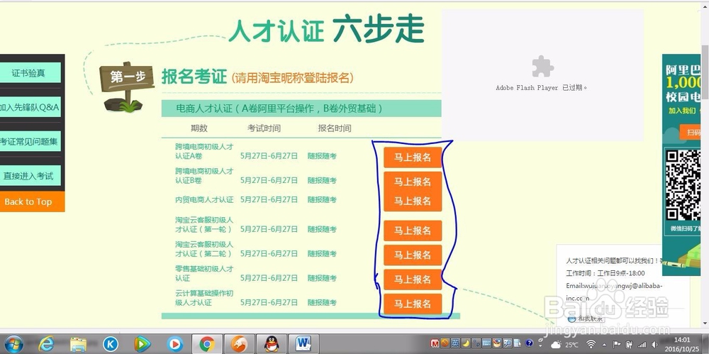Click the 内贸电商人才认证 row name
This screenshot has width=709, height=354.
(x=204, y=199)
